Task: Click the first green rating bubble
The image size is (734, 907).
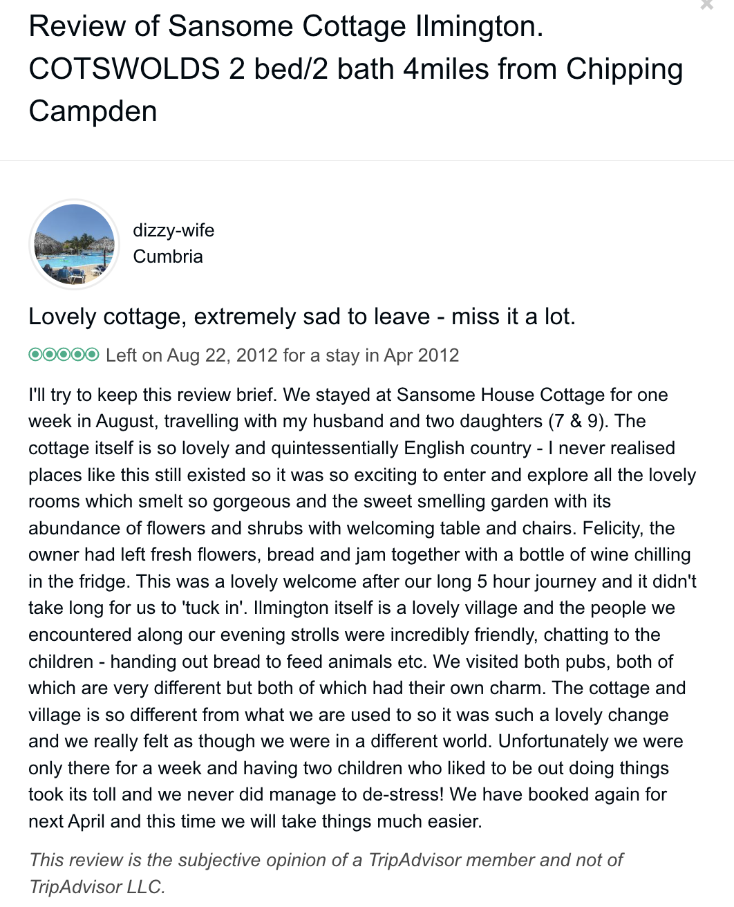Action: [35, 355]
